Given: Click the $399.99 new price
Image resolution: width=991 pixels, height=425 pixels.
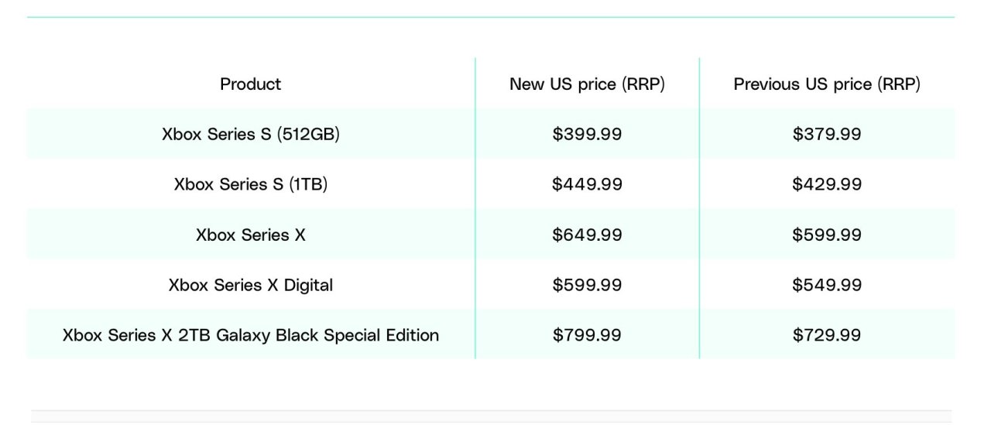Looking at the screenshot, I should tap(587, 134).
